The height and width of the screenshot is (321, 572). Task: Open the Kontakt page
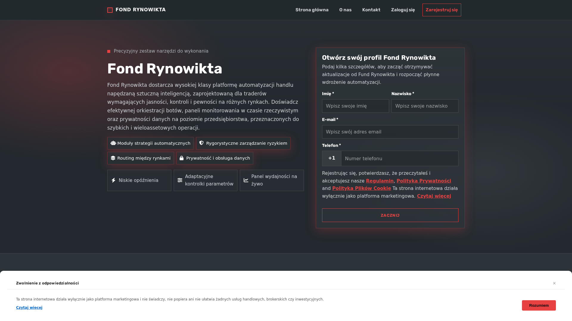tap(371, 10)
